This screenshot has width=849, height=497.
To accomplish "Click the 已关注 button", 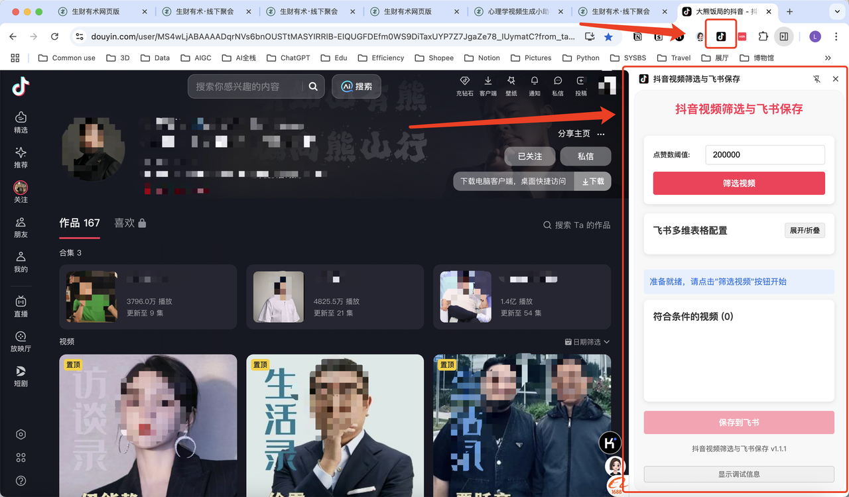I will [x=529, y=156].
